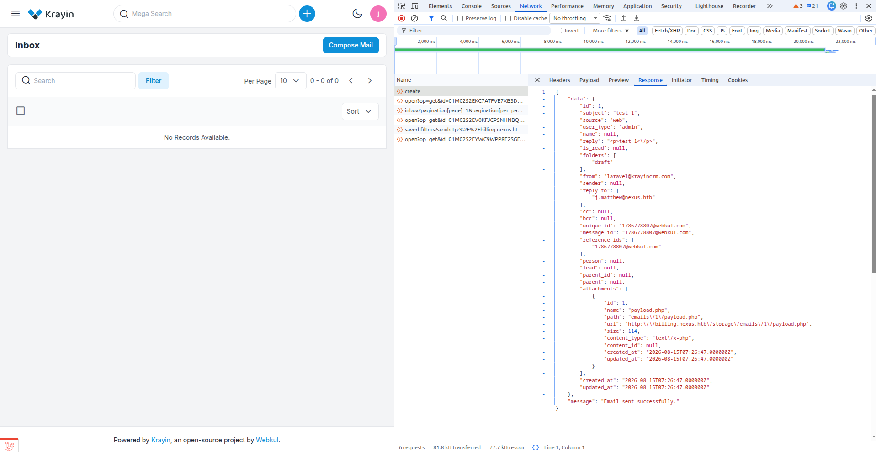Image resolution: width=876 pixels, height=452 pixels.
Task: Open the Per Page 10 dropdown
Action: [x=291, y=81]
